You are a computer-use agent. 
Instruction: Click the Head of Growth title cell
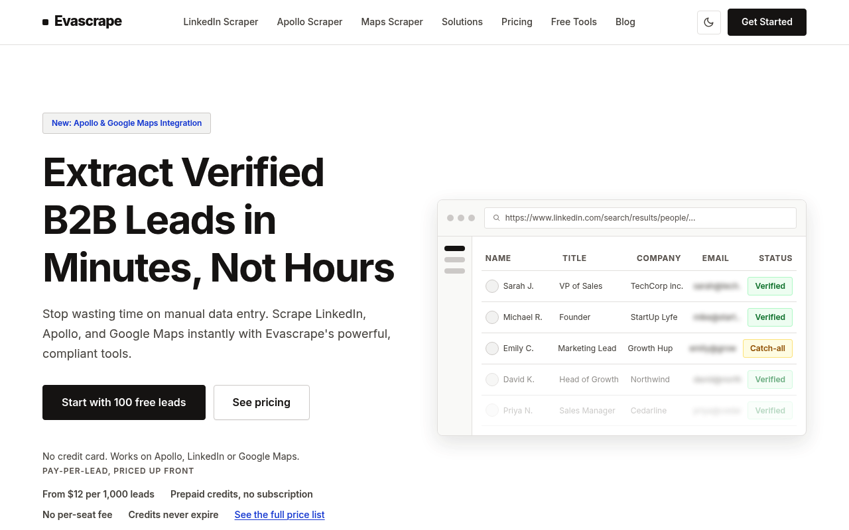(x=589, y=380)
